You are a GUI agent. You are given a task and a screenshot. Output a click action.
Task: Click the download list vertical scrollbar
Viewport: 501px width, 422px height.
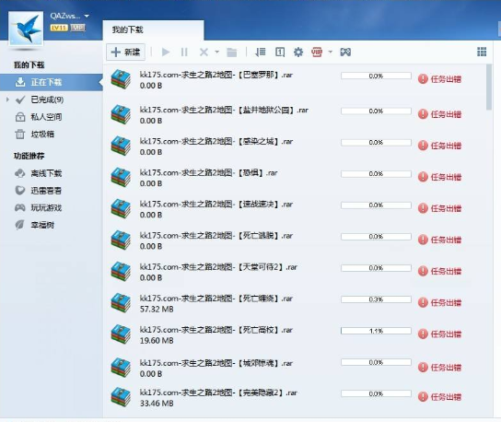488,87
